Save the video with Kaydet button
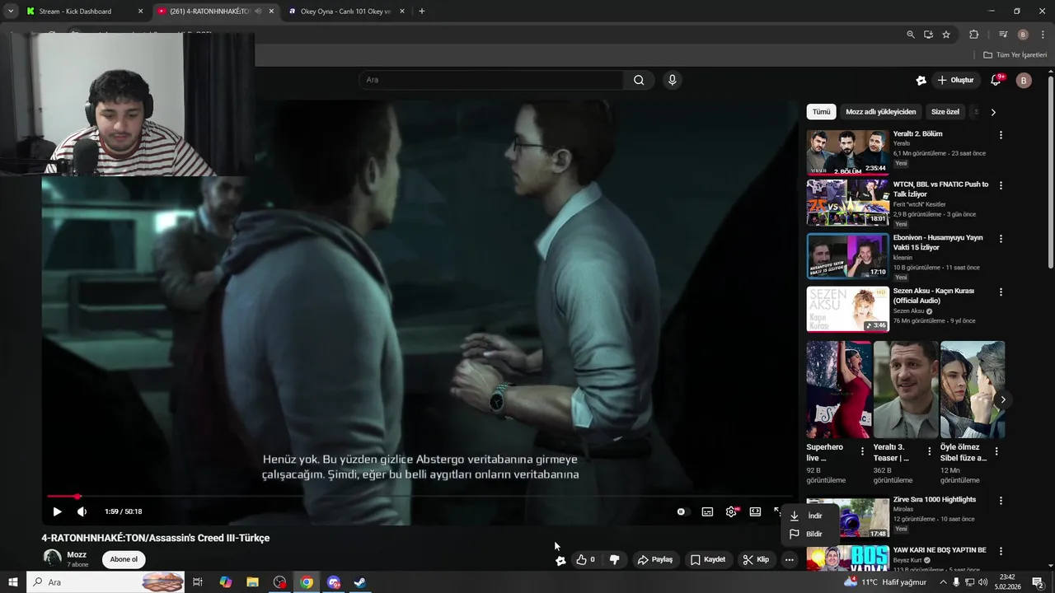Image resolution: width=1055 pixels, height=593 pixels. (707, 559)
